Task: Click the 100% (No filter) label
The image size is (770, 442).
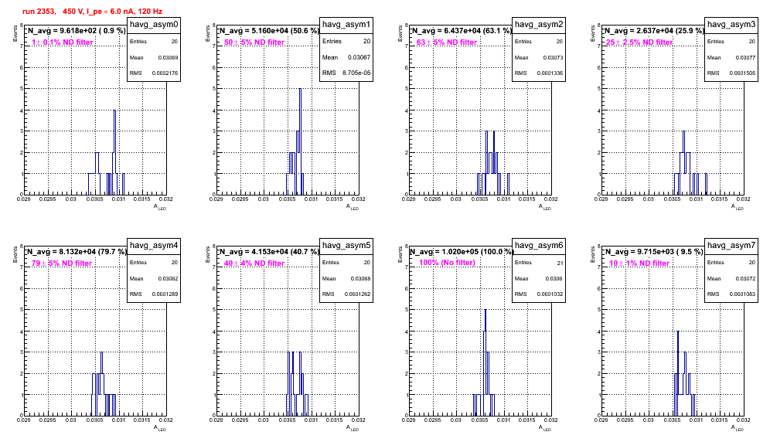Action: pos(448,263)
